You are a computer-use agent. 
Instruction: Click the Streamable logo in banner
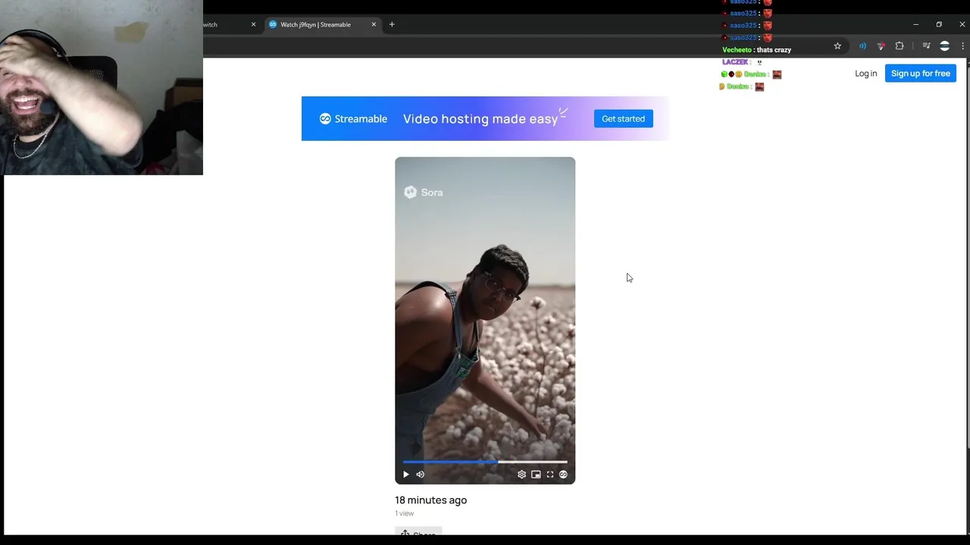point(353,119)
